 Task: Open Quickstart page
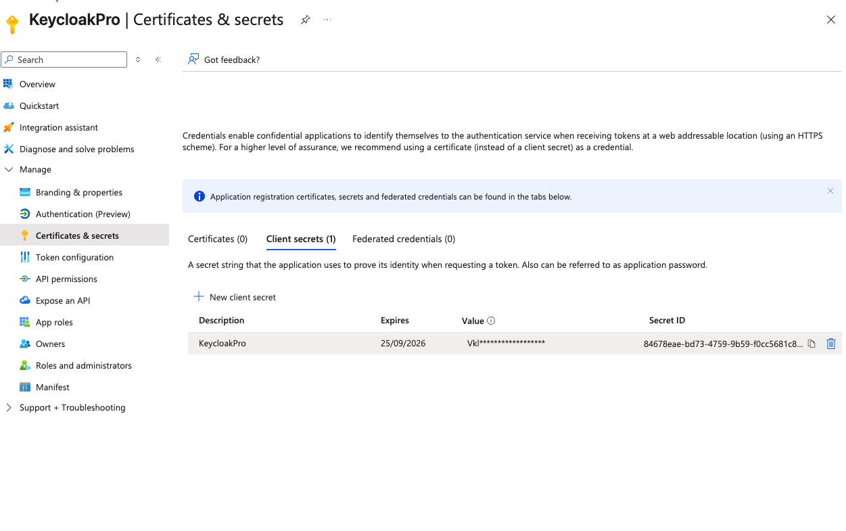click(39, 106)
